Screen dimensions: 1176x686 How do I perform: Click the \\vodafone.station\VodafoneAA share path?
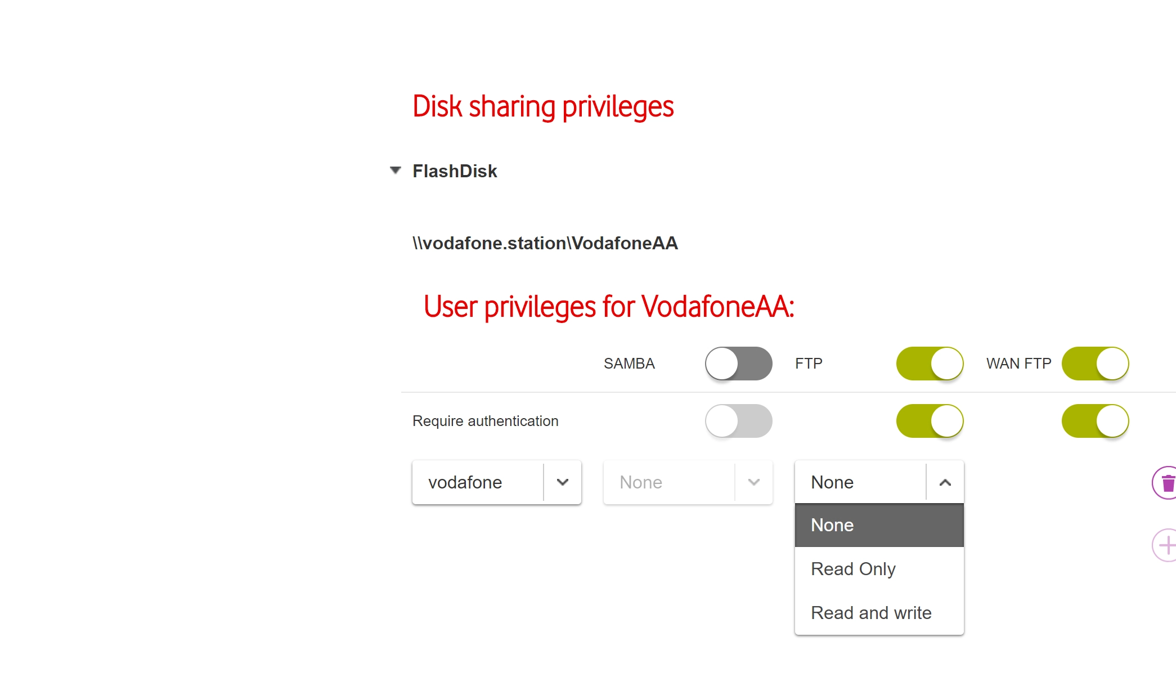545,243
